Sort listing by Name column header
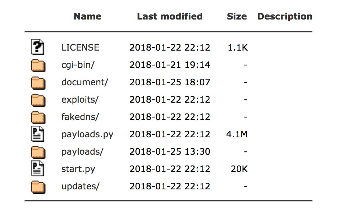This screenshot has height=219, width=353. click(87, 17)
